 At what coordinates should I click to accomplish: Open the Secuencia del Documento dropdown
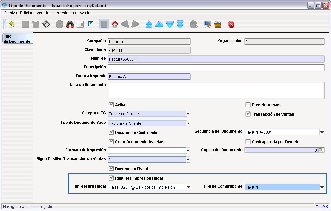point(322,132)
